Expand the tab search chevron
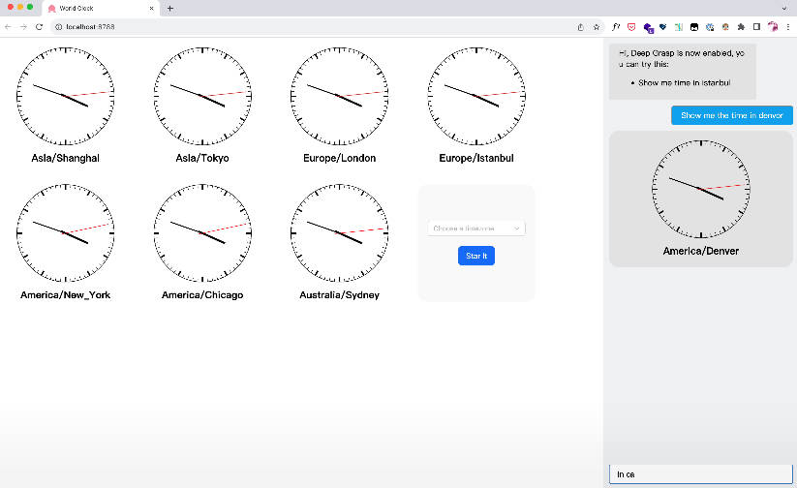This screenshot has height=488, width=797. click(782, 8)
